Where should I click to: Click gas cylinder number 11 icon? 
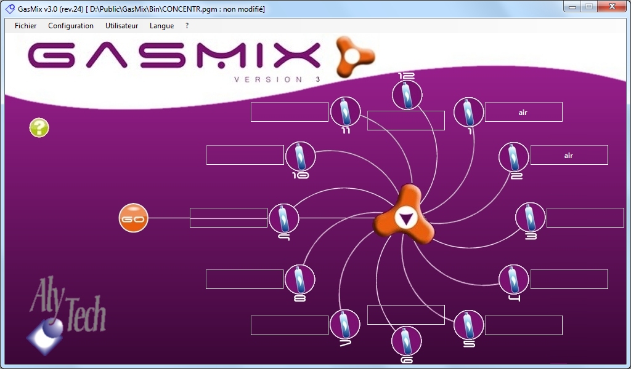click(x=346, y=112)
